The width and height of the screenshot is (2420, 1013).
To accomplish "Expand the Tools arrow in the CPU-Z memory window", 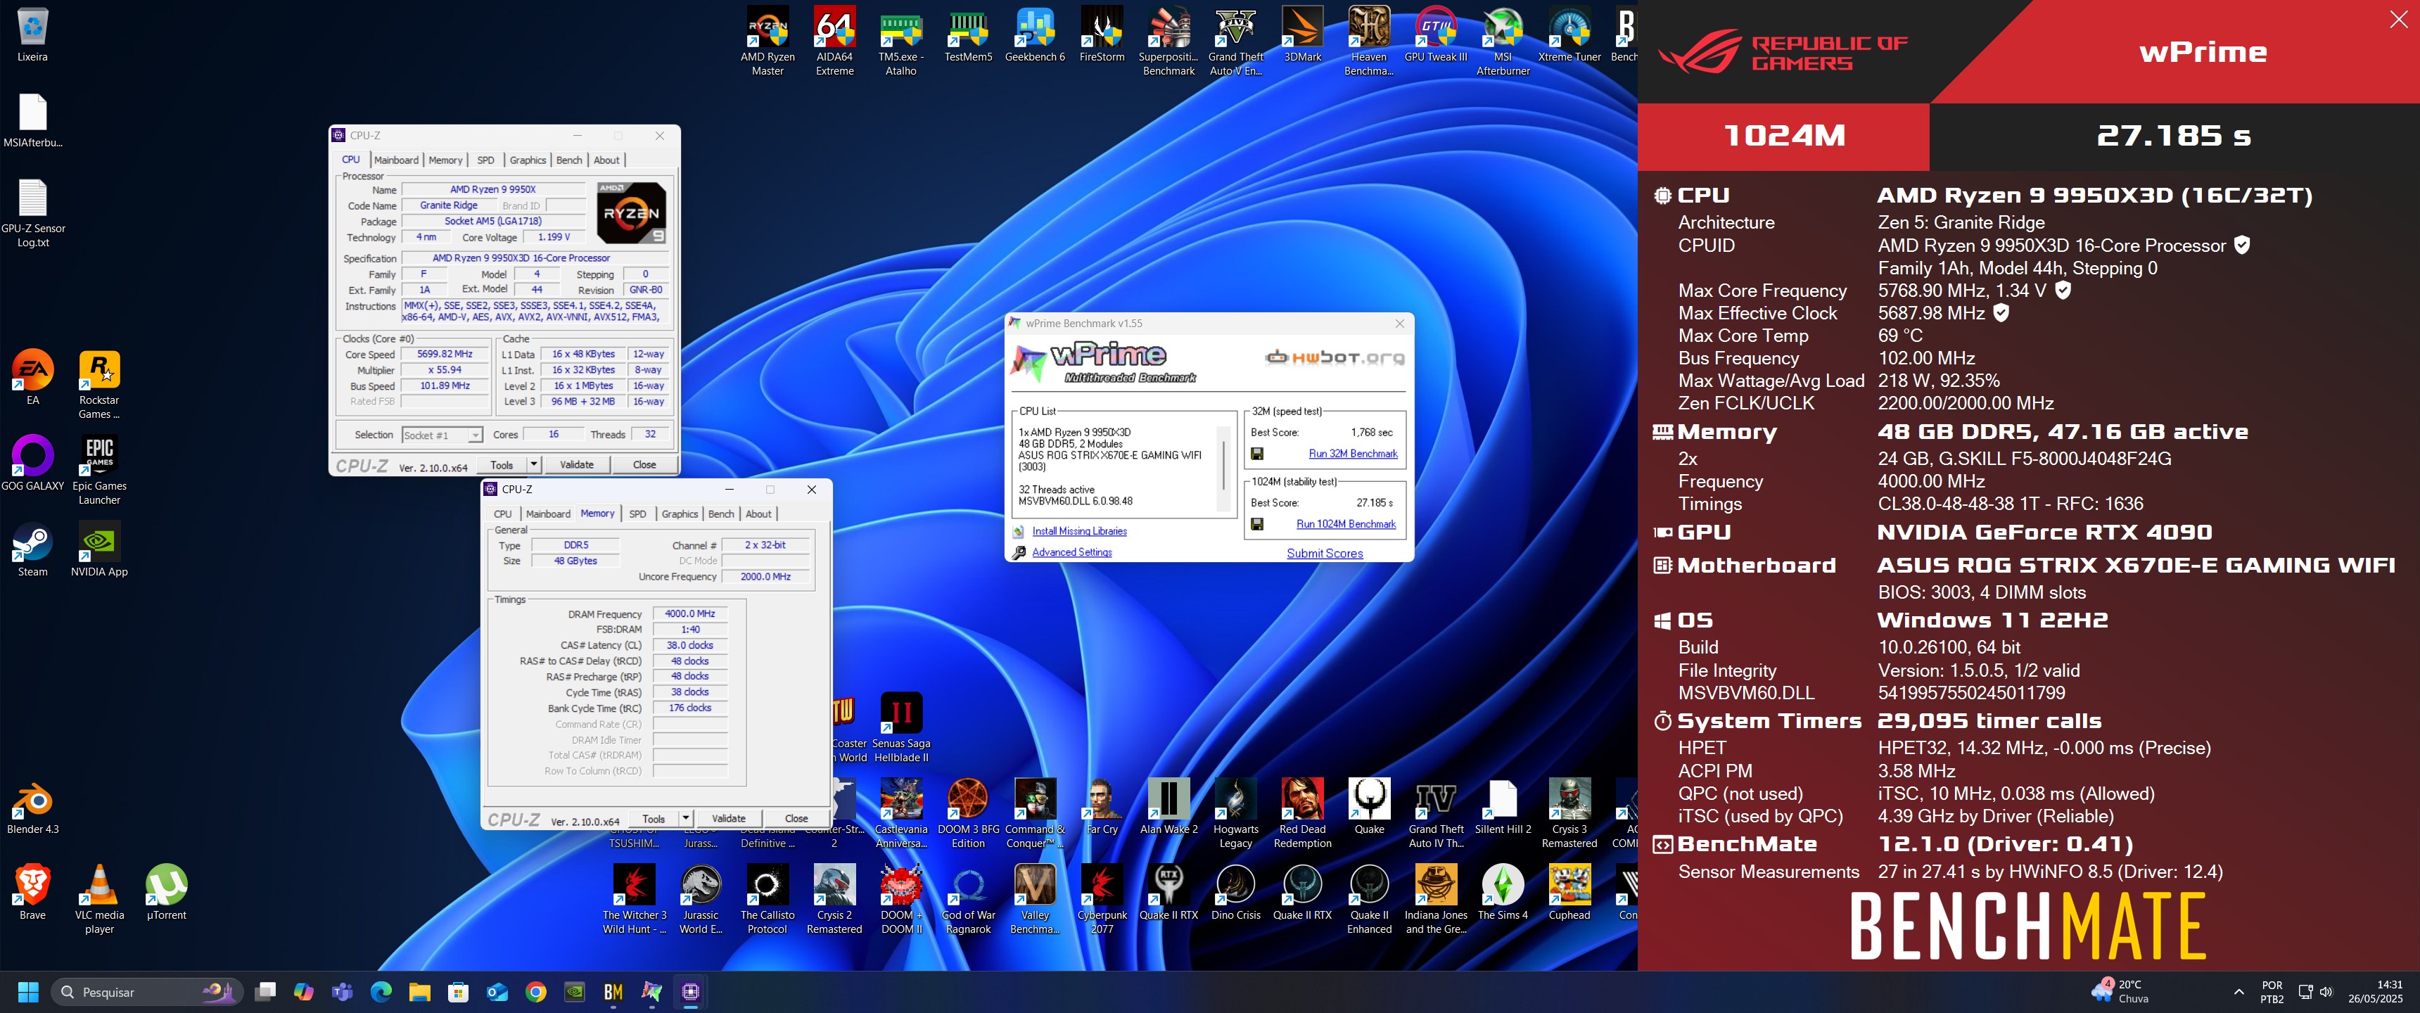I will tap(686, 818).
